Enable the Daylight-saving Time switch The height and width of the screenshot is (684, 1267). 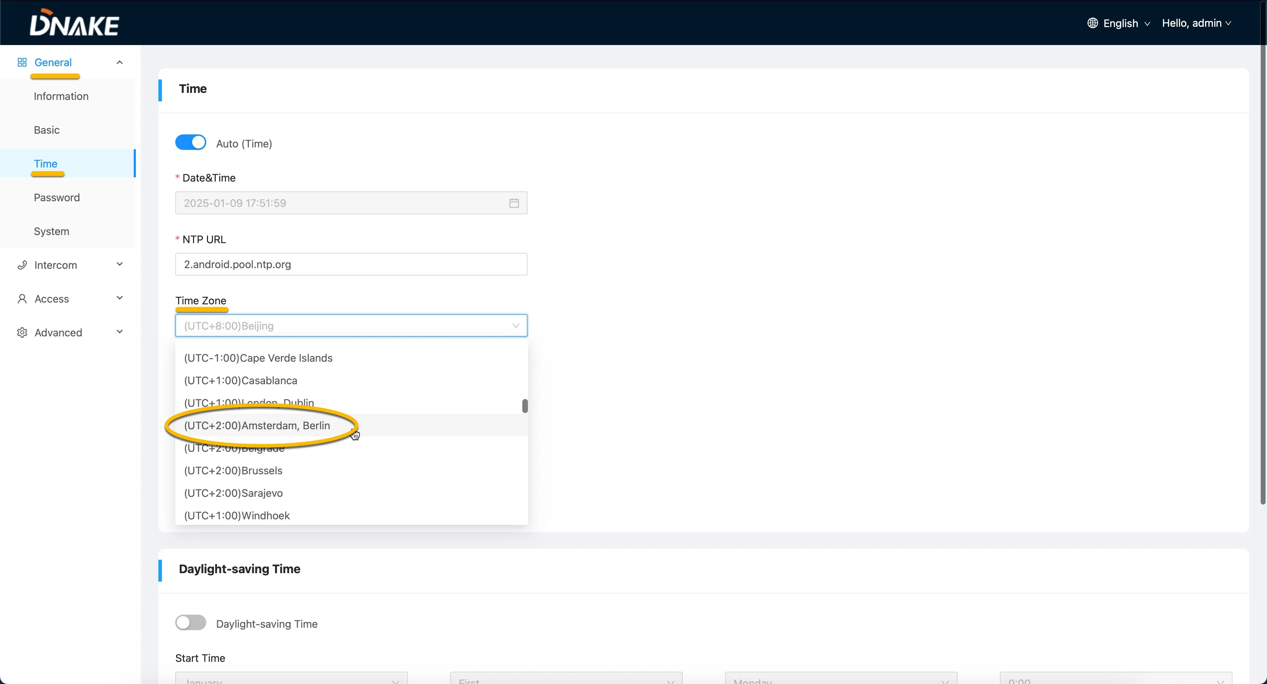click(x=191, y=622)
